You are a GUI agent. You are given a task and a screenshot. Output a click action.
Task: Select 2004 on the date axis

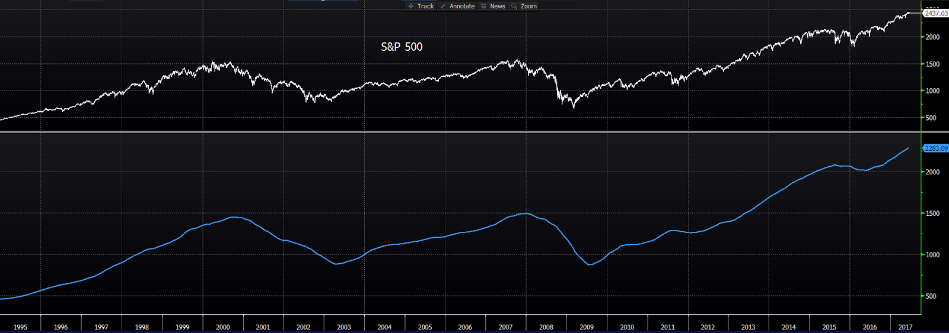[384, 327]
